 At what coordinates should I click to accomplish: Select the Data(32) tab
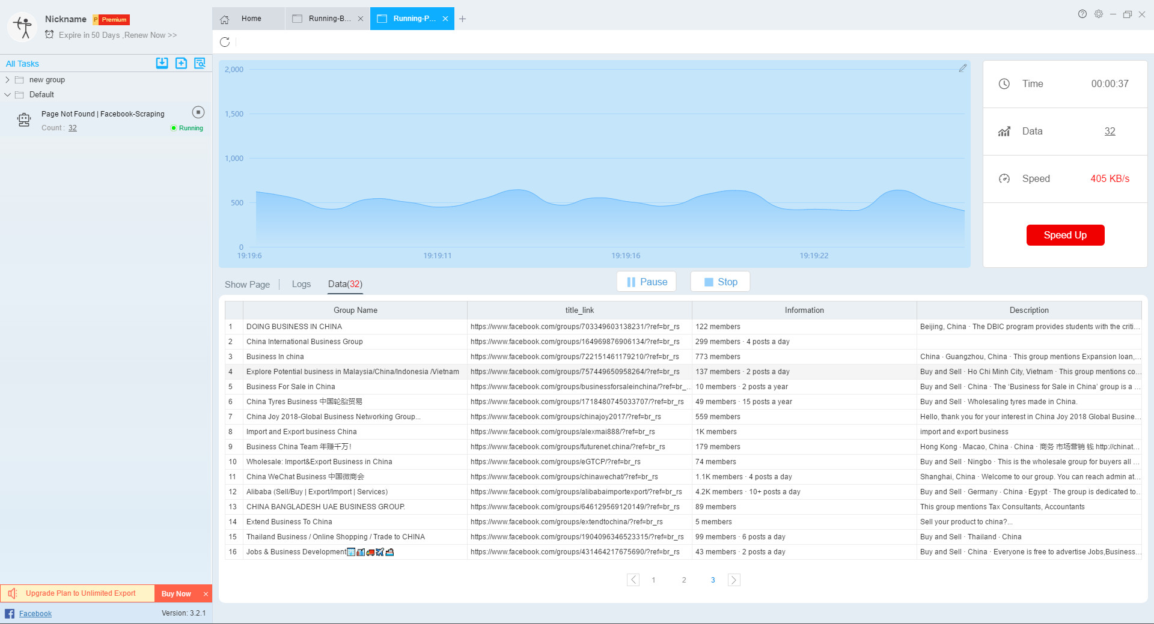(x=345, y=284)
